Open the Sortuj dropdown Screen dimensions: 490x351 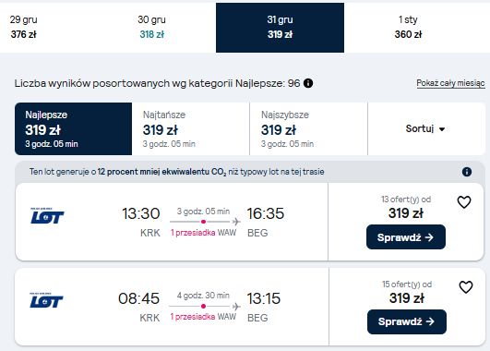(426, 128)
